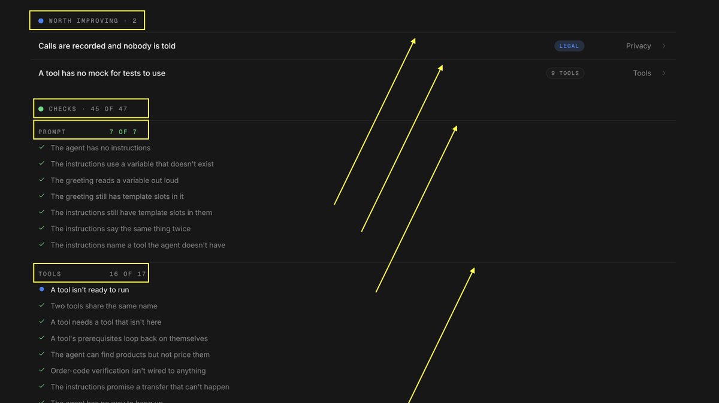Image resolution: width=719 pixels, height=403 pixels.
Task: Click checkmark for 'Order-code verification' row
Action: coord(41,370)
